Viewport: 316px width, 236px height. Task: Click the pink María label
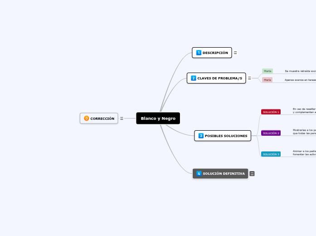tap(267, 79)
